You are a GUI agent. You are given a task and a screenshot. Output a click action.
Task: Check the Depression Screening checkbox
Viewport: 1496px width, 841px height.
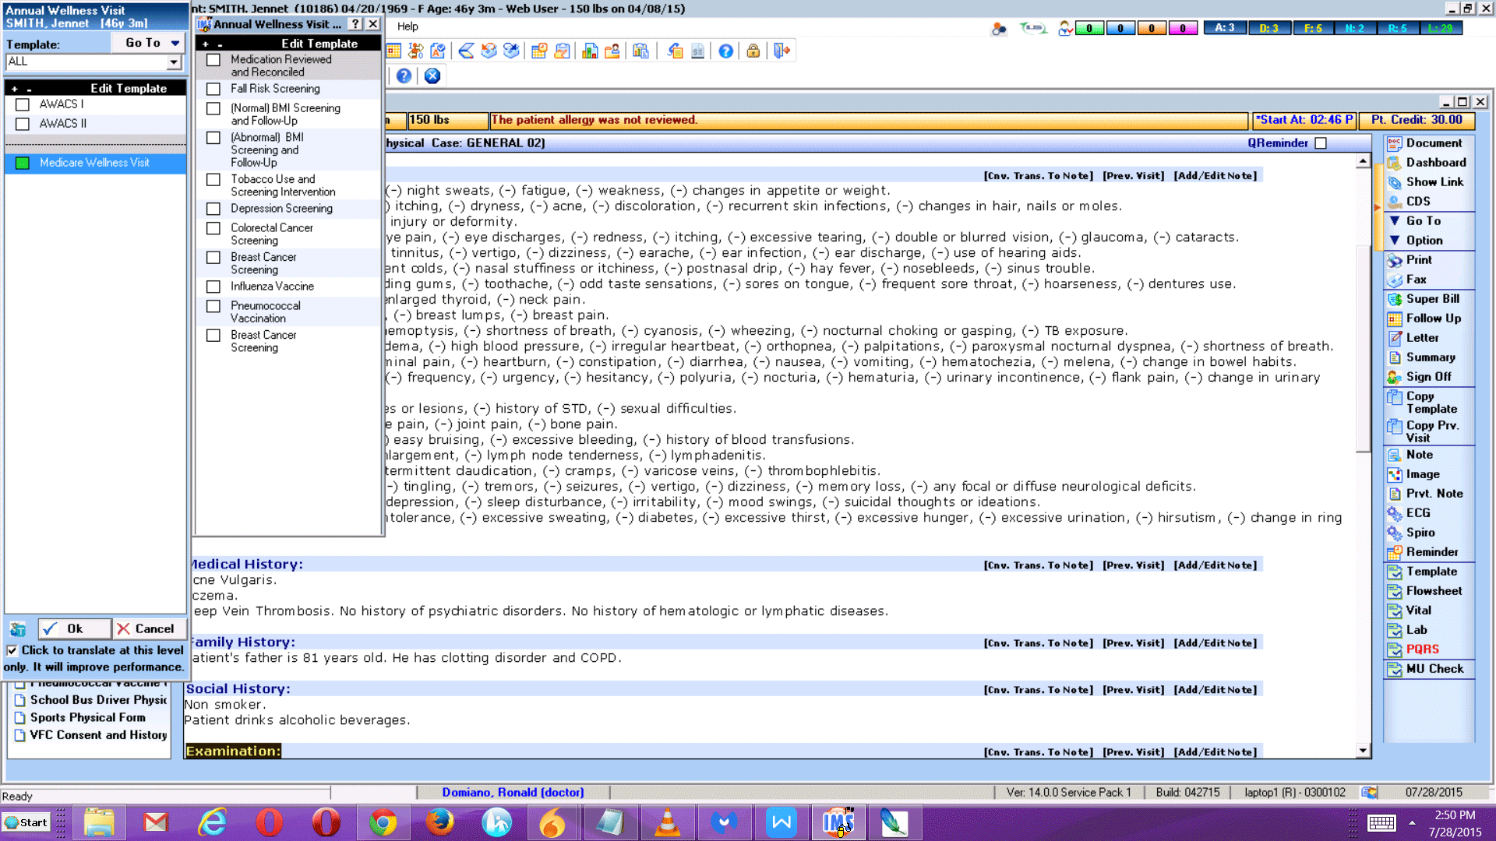click(213, 209)
